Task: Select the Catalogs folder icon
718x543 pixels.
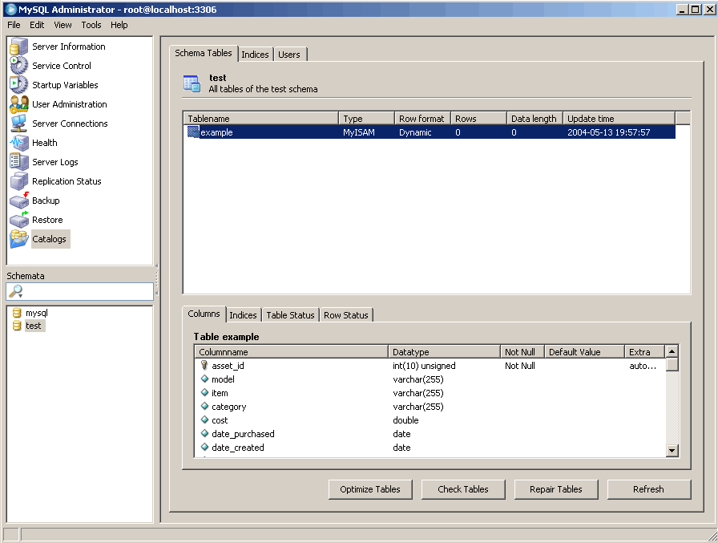Action: (x=18, y=239)
